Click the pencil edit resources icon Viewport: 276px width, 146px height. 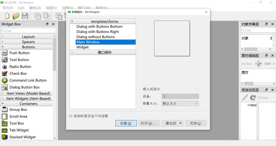(245, 98)
